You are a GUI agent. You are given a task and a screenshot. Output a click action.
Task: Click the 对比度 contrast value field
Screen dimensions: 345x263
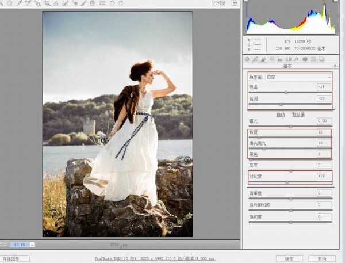tap(324, 176)
